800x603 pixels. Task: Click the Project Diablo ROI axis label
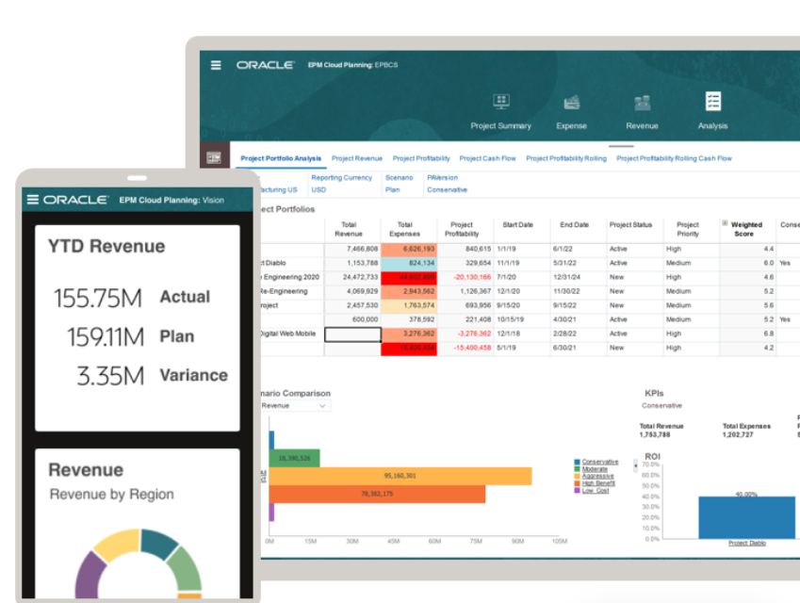click(x=746, y=544)
